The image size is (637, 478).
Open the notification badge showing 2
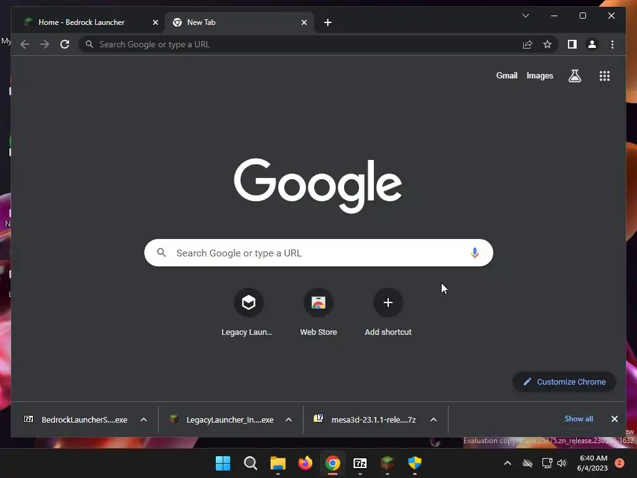[x=620, y=463]
